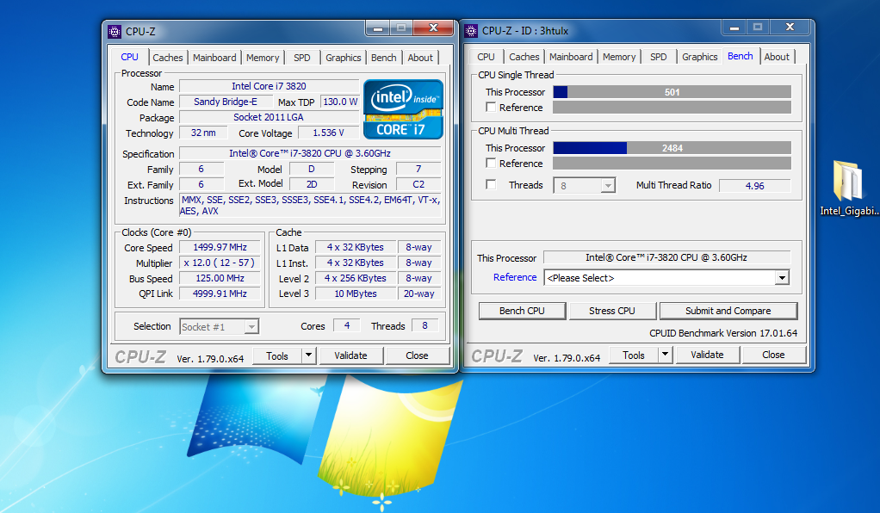
Task: Select Bench tab in right ID : 3htulx window
Action: coord(741,56)
